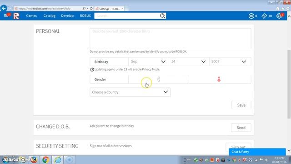Select the Settings - ROBLOX browser tab
291x164 pixels.
tap(109, 9)
